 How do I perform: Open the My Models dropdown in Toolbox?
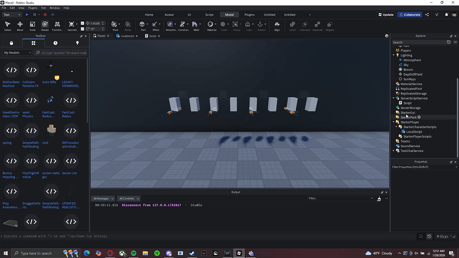(x=17, y=52)
